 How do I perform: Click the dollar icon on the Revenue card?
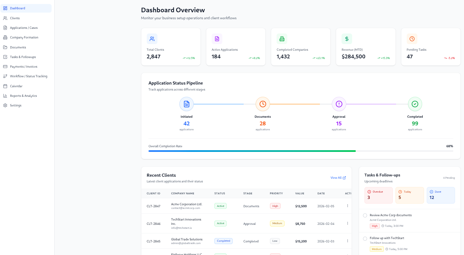coord(347,39)
